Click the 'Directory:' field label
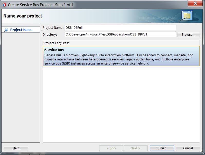The width and height of the screenshot is (205, 155). pyautogui.click(x=50, y=35)
